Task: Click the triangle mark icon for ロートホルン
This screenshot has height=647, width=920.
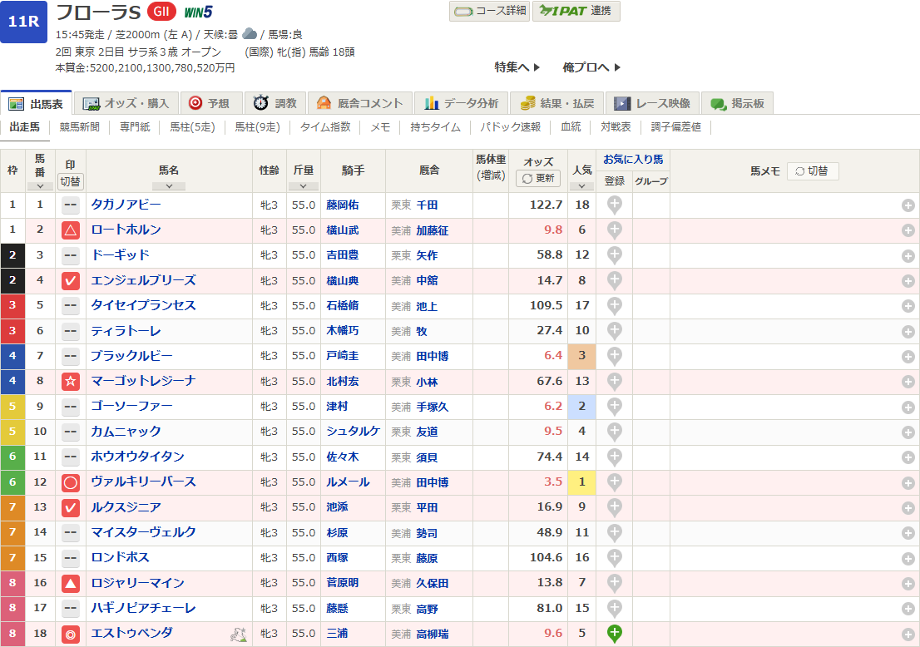Action: tap(71, 230)
